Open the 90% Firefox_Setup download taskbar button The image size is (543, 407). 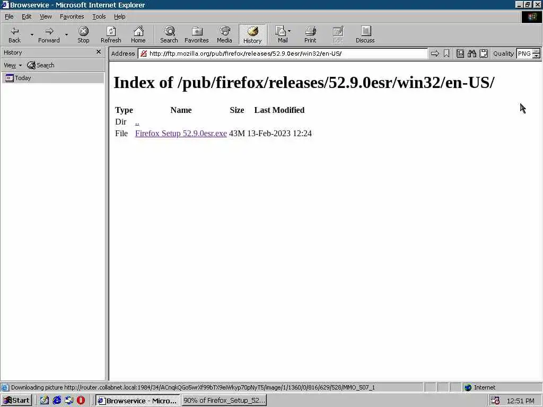224,401
